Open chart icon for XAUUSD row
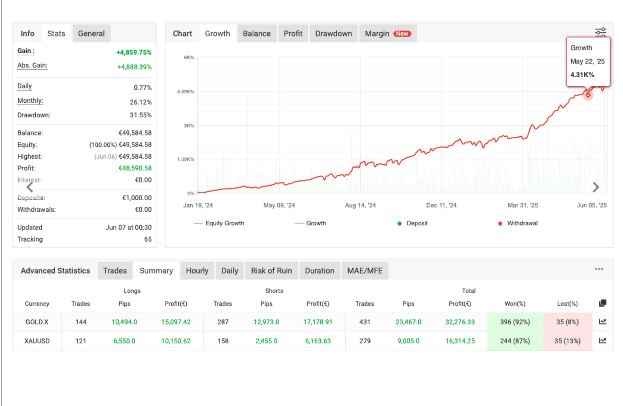 pyautogui.click(x=603, y=341)
